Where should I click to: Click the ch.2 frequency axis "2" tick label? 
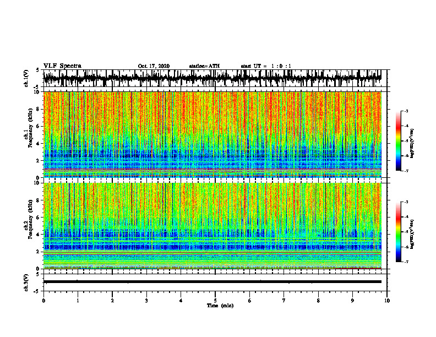[38, 252]
